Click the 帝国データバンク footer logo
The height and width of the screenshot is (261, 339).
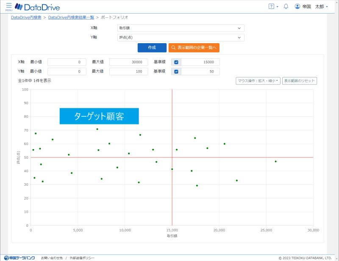(x=19, y=258)
